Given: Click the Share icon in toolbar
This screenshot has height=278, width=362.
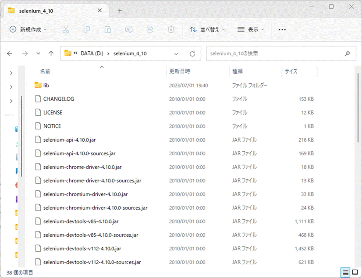Looking at the screenshot, I should [x=150, y=29].
